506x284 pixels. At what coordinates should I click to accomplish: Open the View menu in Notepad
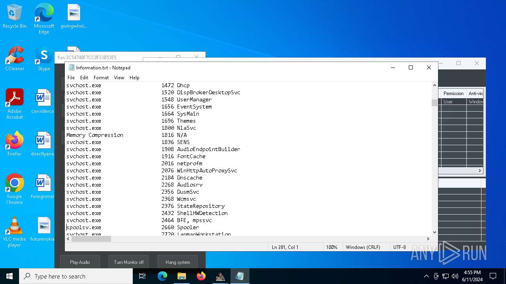(119, 78)
